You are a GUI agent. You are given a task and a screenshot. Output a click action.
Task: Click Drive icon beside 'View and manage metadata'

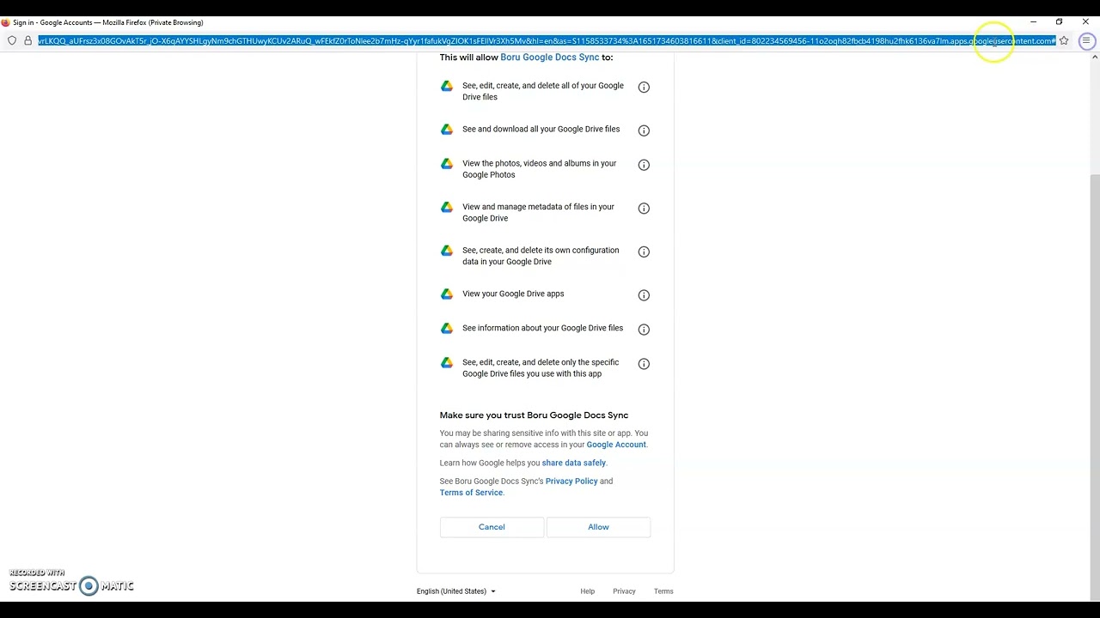click(447, 207)
